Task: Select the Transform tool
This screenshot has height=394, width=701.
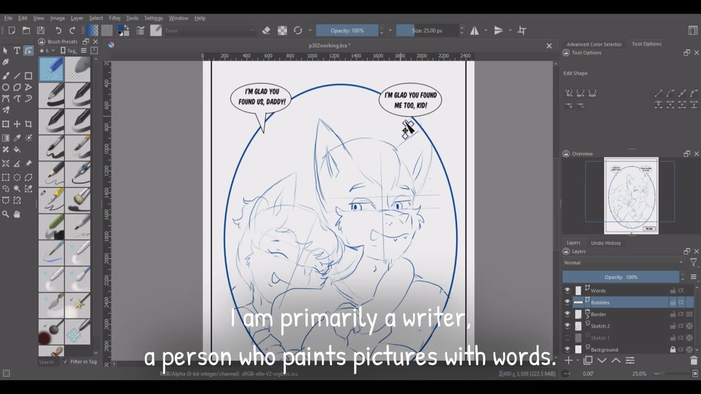Action: tap(5, 124)
